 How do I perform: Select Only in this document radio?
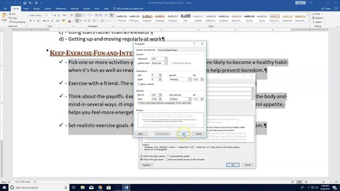142,160
